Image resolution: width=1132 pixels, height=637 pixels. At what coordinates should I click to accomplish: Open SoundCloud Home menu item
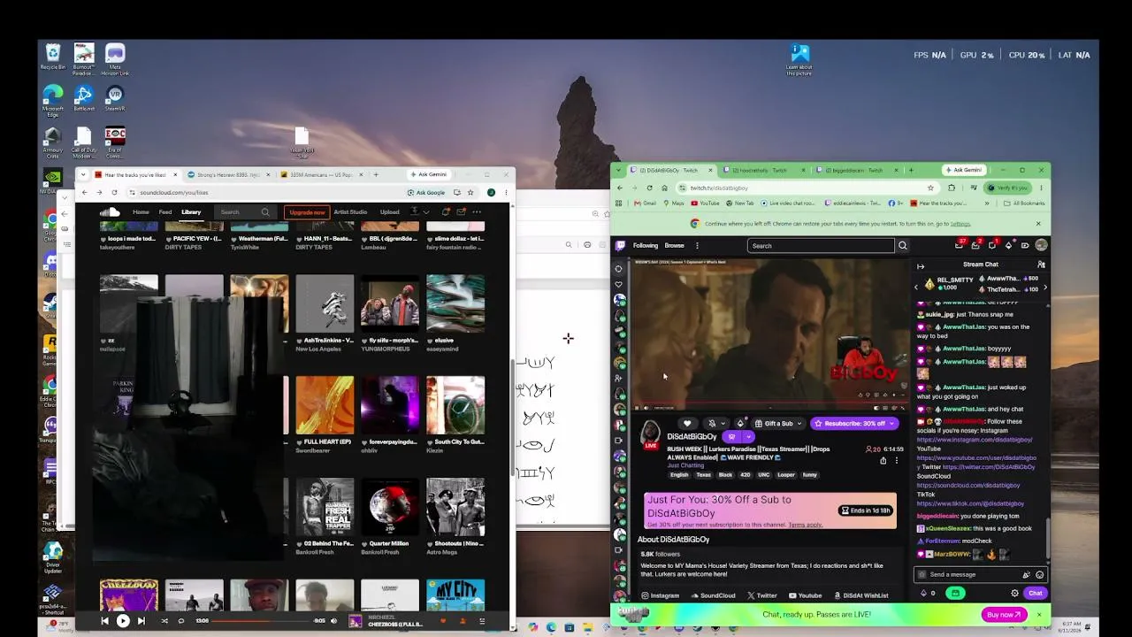[141, 212]
